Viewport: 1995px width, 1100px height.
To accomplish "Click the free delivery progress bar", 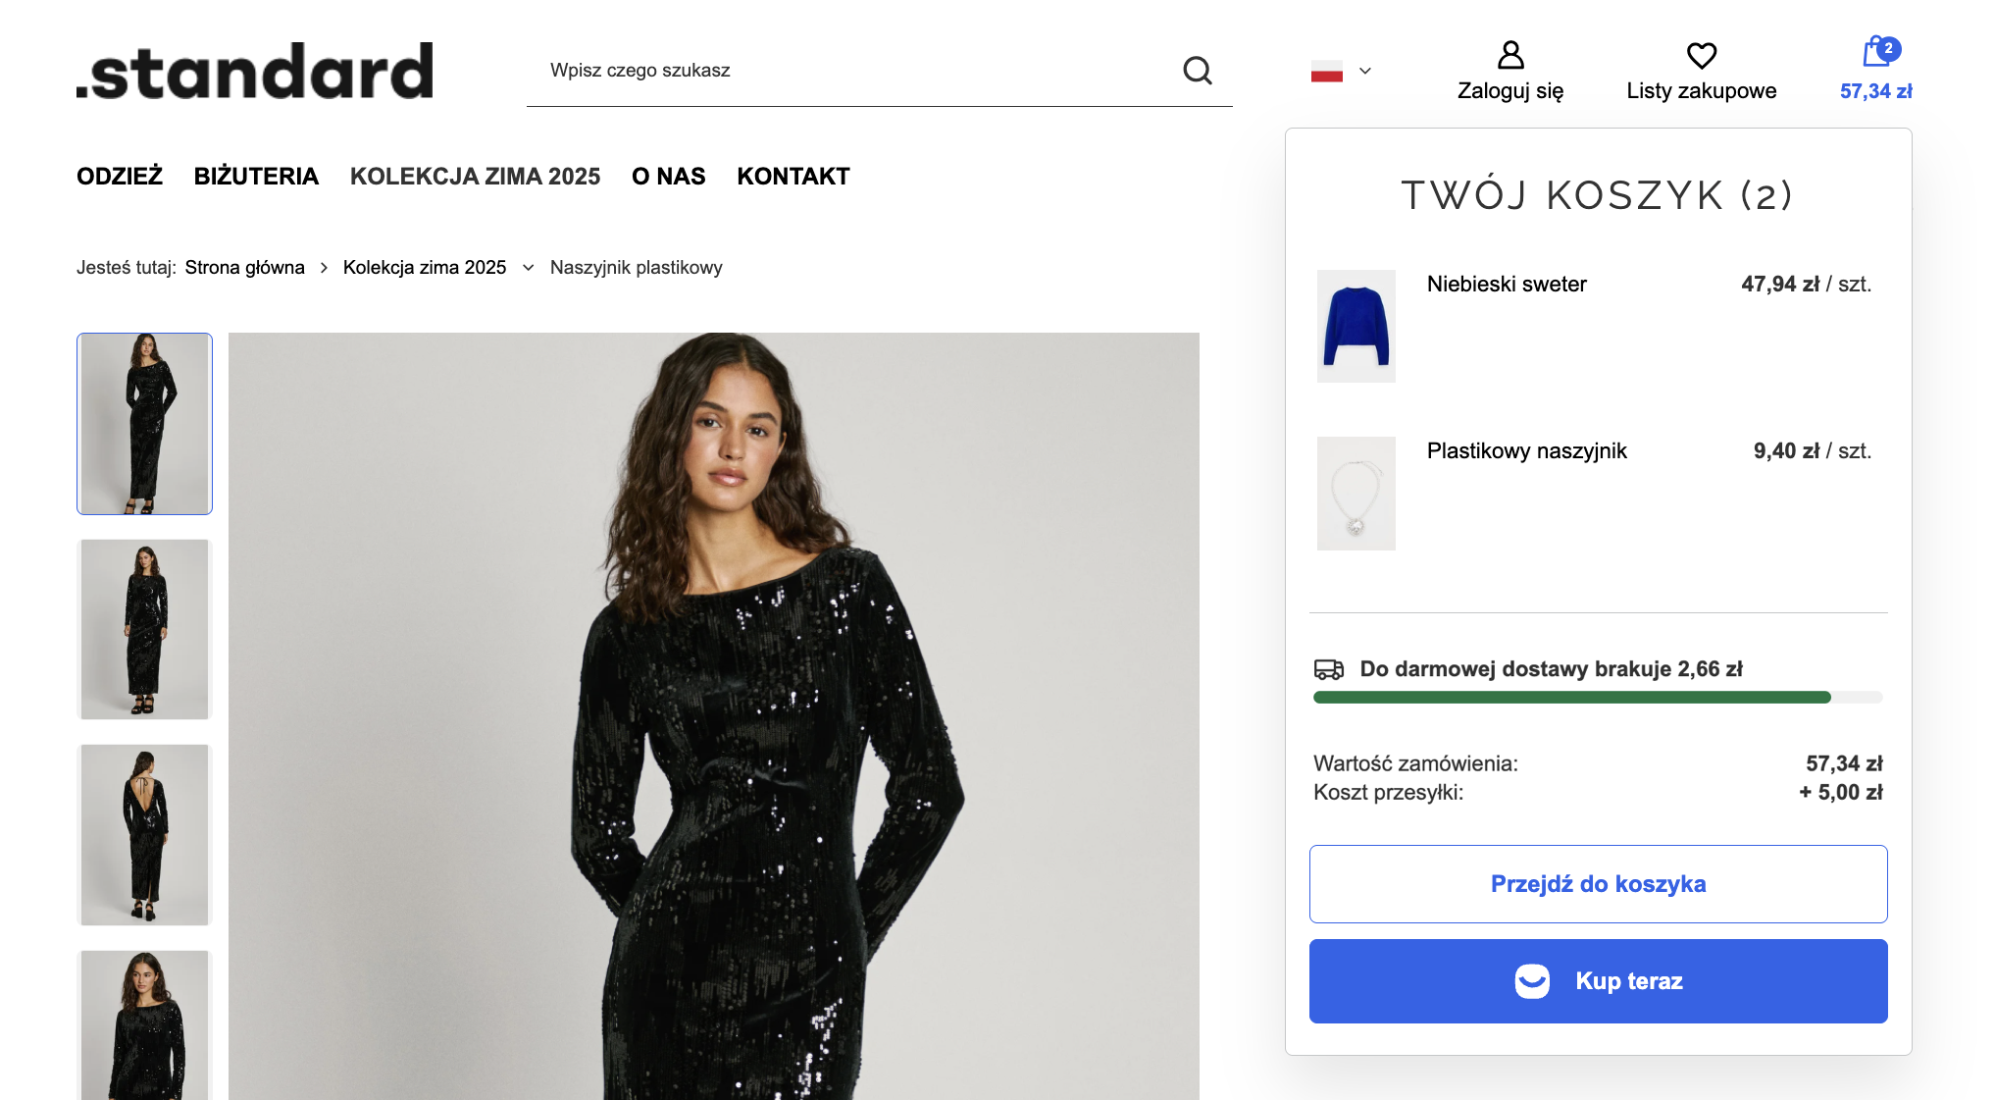I will pyautogui.click(x=1597, y=698).
